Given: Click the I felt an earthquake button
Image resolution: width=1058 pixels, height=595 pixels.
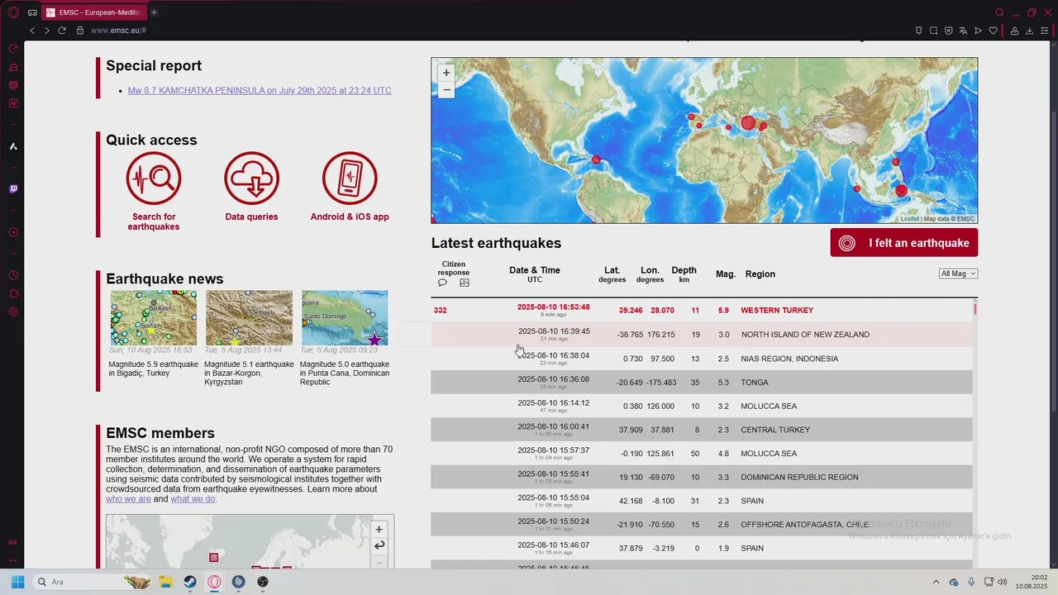Looking at the screenshot, I should tap(904, 243).
